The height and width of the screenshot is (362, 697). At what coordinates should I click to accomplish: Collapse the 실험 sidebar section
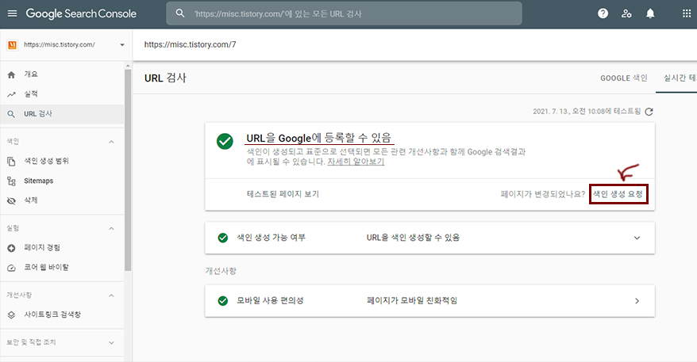click(112, 228)
